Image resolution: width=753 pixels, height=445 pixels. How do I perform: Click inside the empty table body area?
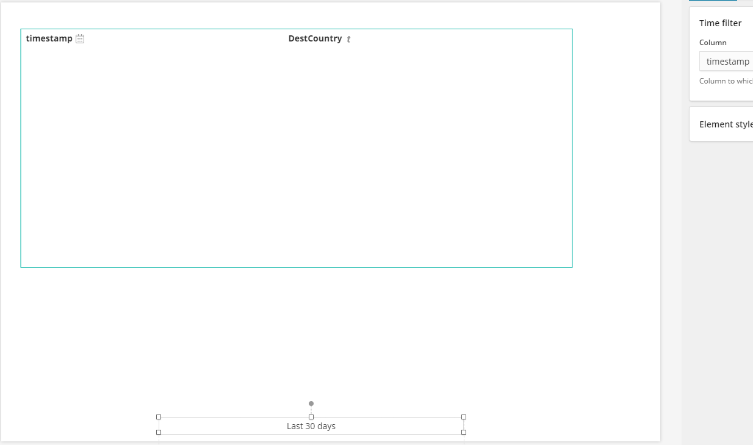point(297,152)
